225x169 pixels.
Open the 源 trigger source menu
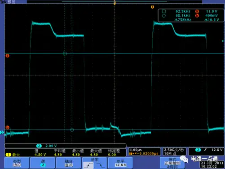[x=43, y=163]
